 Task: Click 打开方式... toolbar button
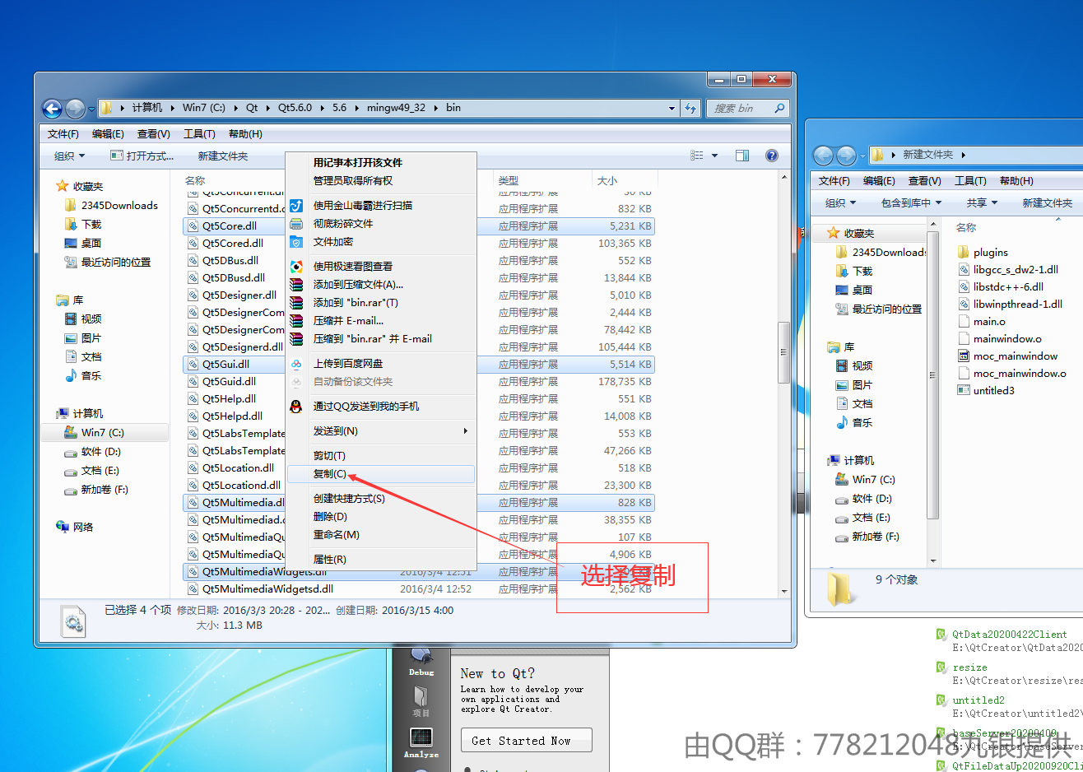click(x=142, y=156)
